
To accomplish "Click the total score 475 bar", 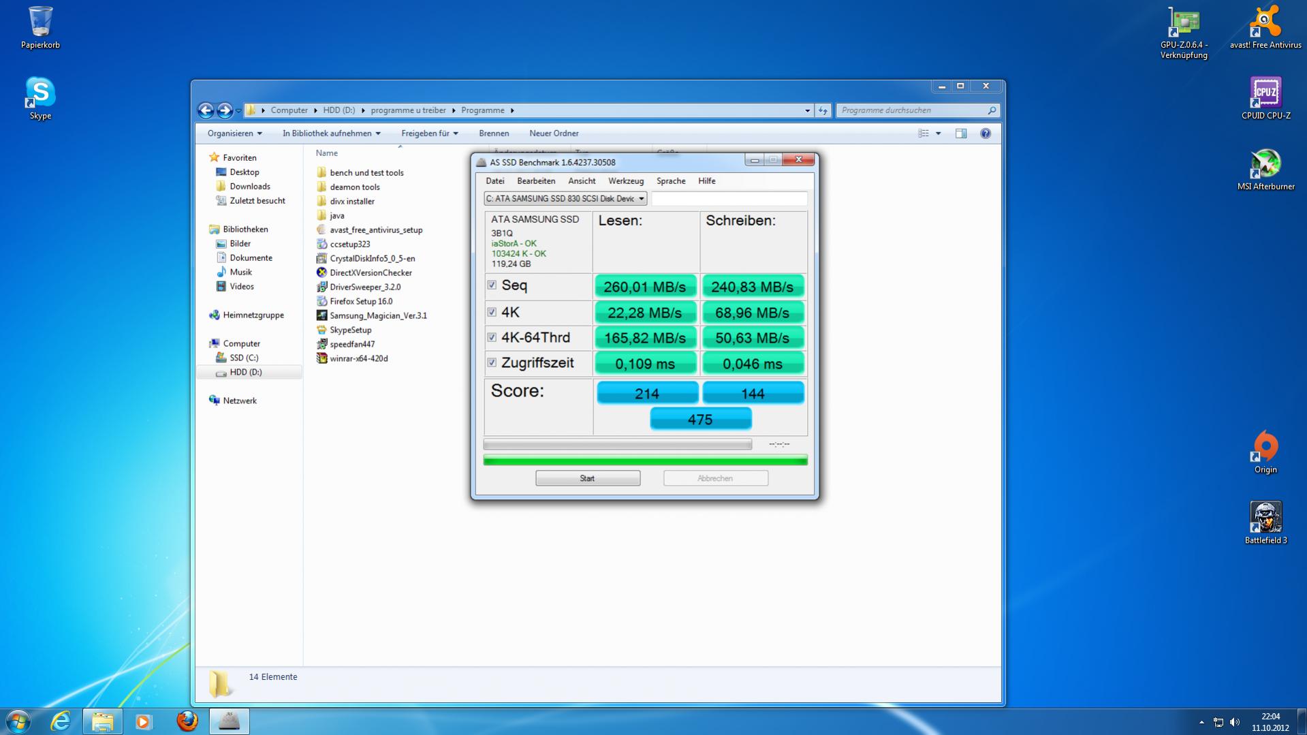I will [701, 419].
